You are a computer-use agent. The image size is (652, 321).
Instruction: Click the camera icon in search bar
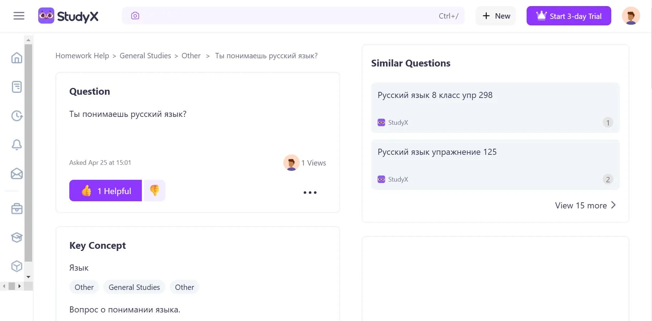(x=135, y=16)
